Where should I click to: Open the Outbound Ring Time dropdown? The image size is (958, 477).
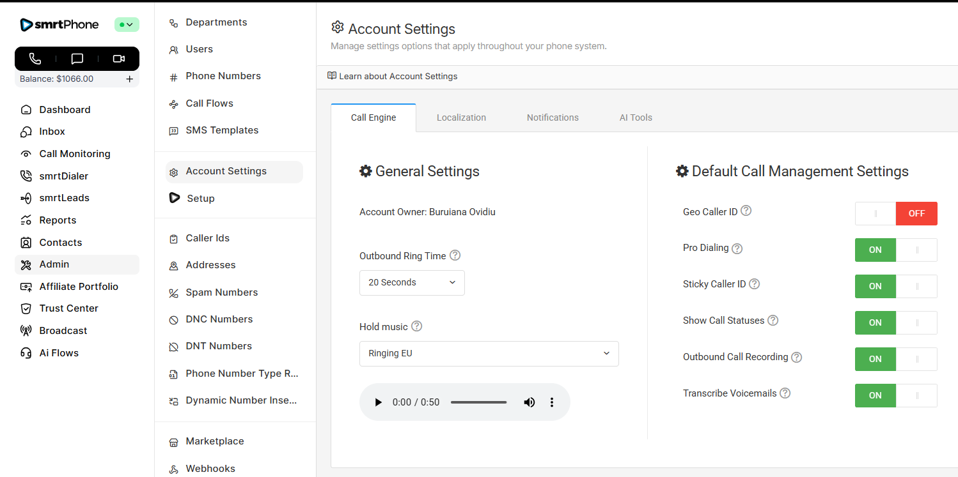coord(412,283)
